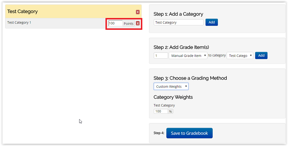
Task: Click the 100 points value field
Action: coord(115,23)
